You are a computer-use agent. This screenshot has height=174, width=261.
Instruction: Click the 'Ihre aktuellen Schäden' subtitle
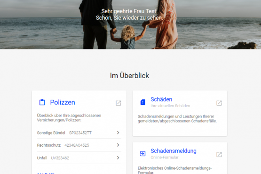tap(170, 106)
